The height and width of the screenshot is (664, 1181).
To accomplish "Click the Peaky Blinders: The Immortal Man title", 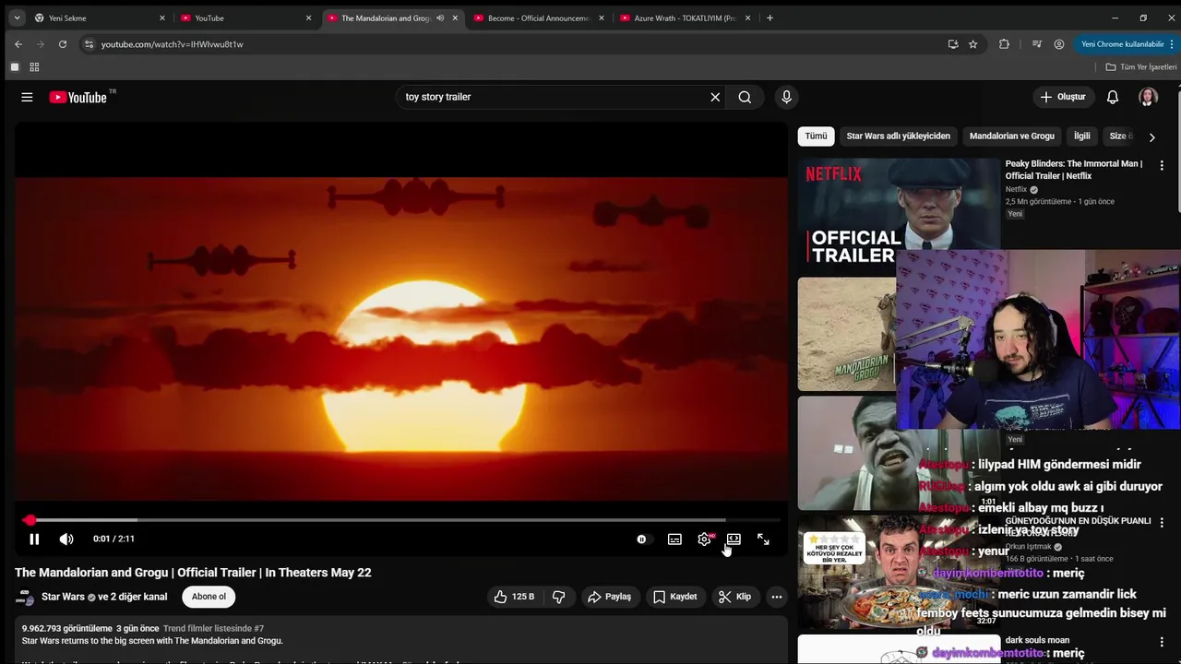I will pos(1074,170).
